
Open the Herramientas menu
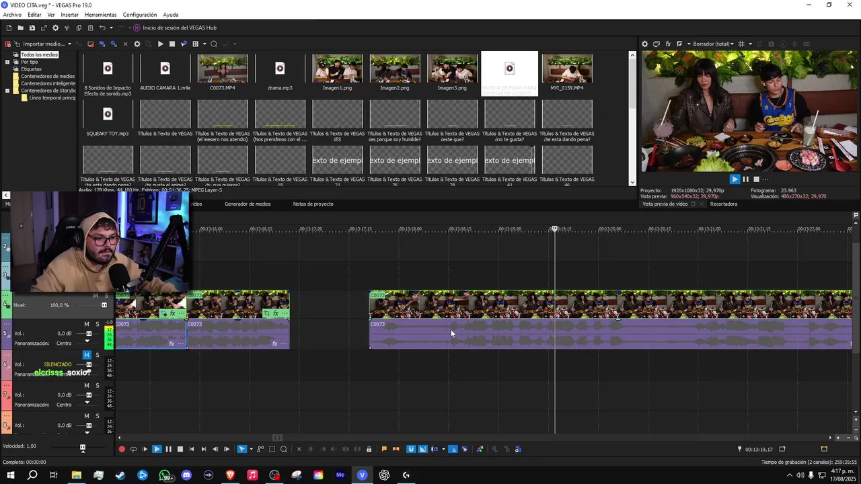coord(100,14)
